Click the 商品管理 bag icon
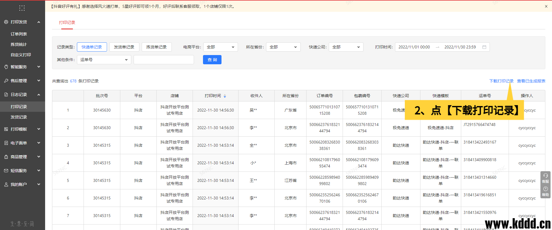Screen dimensions: 552x230 click(6, 157)
